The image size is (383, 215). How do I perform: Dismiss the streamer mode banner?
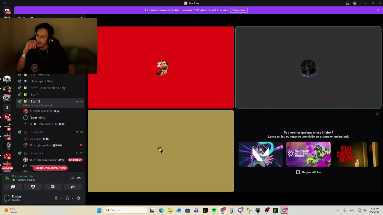tap(378, 10)
